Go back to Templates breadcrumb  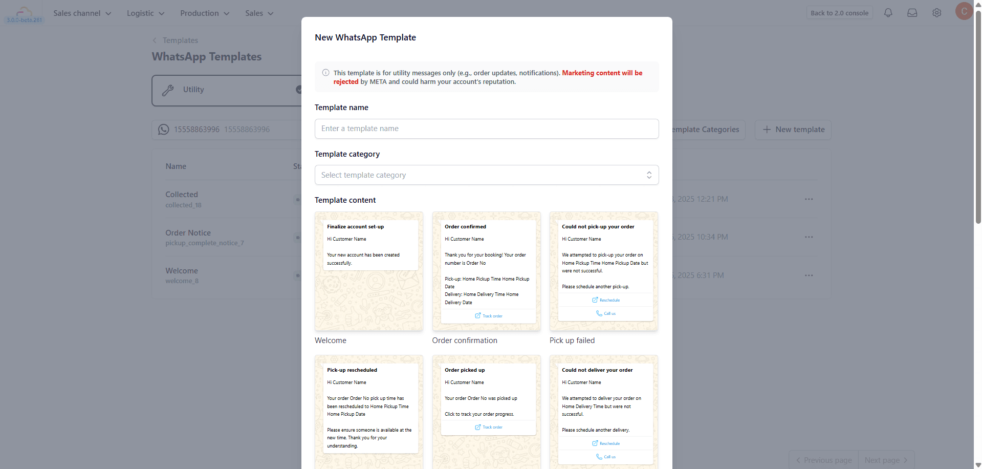180,40
